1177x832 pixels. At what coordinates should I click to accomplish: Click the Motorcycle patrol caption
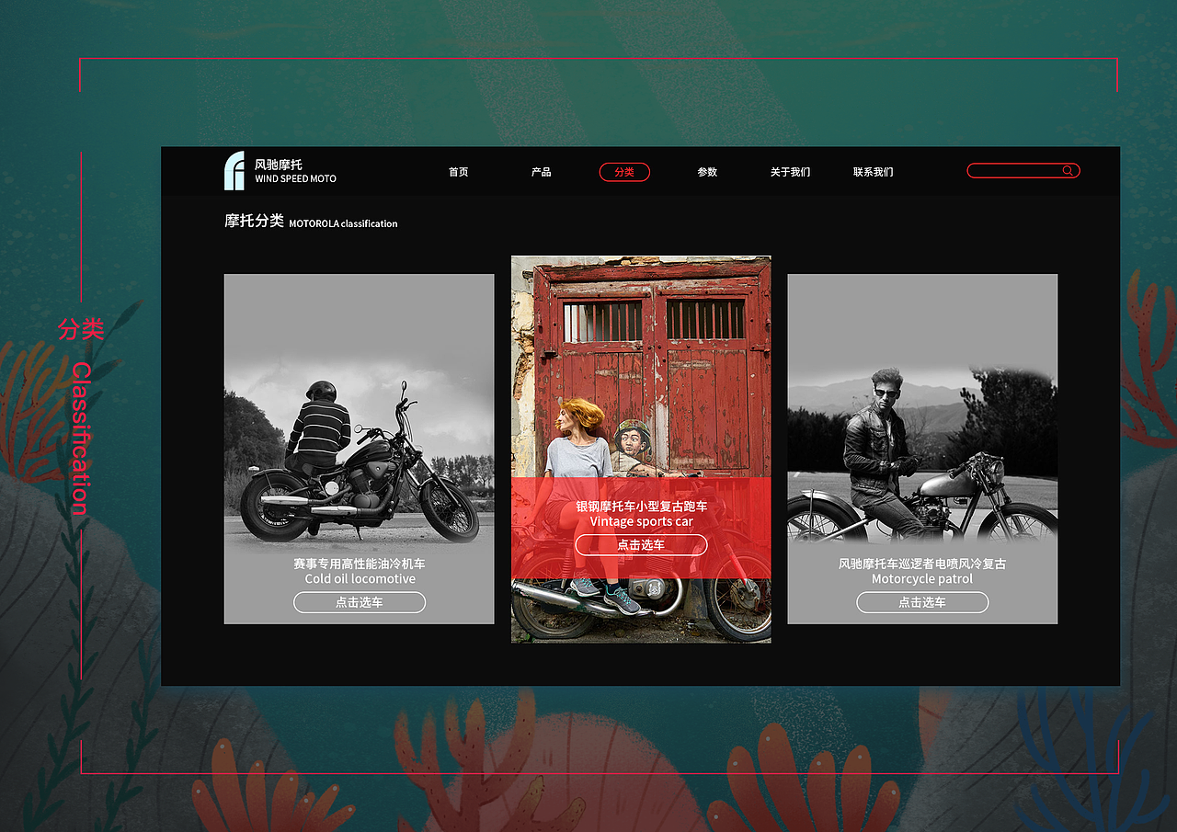pyautogui.click(x=922, y=579)
